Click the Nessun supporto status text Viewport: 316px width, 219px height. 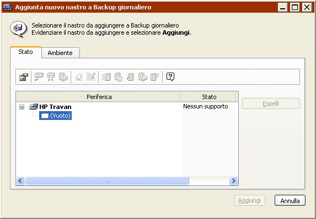(205, 106)
